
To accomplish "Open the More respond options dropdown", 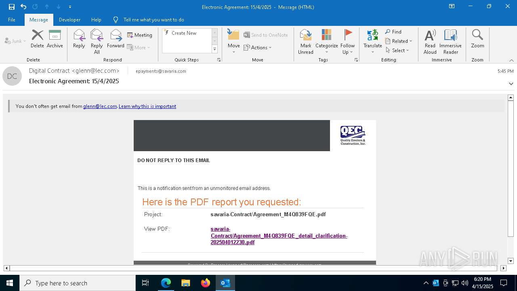I will coord(139,47).
